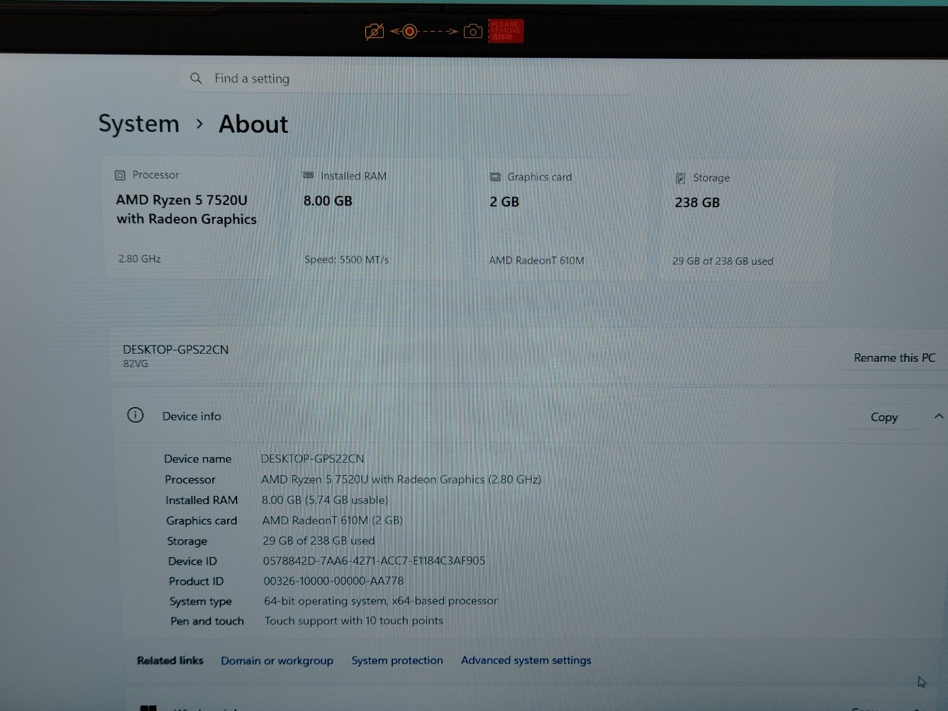
Task: Select Device name value DESKTOP-GPS22CN in list
Action: [x=312, y=459]
